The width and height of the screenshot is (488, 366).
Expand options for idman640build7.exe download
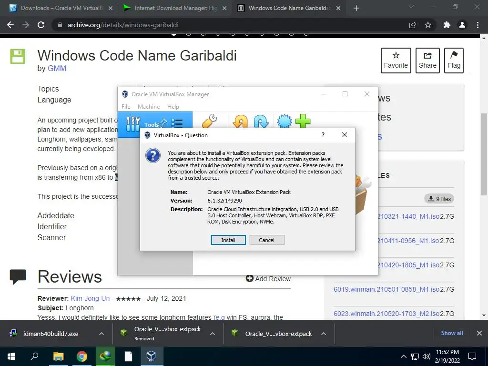click(x=102, y=334)
